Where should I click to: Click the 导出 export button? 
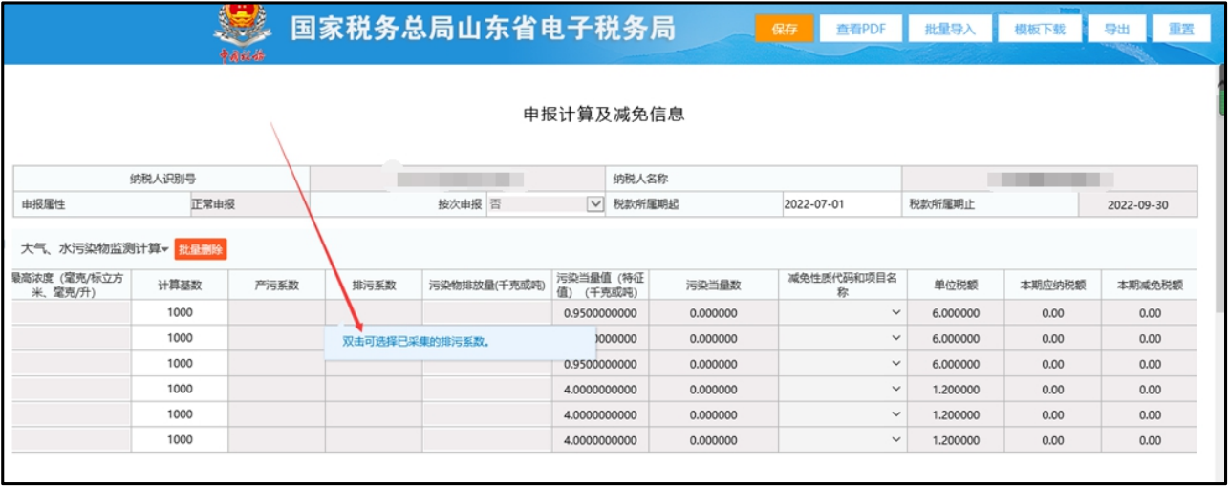1116,29
